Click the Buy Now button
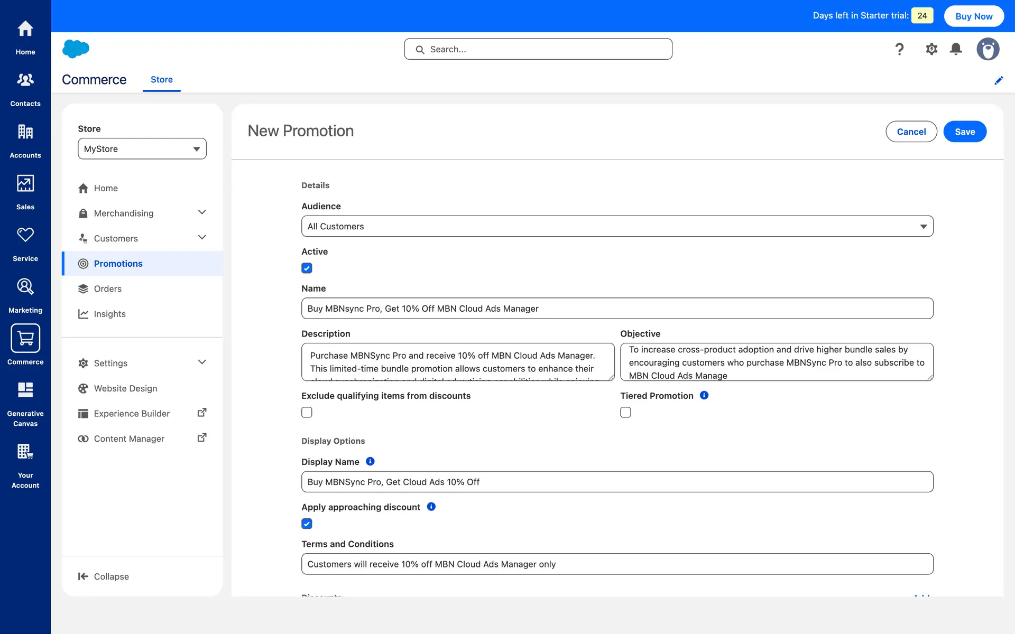This screenshot has height=634, width=1015. point(973,16)
